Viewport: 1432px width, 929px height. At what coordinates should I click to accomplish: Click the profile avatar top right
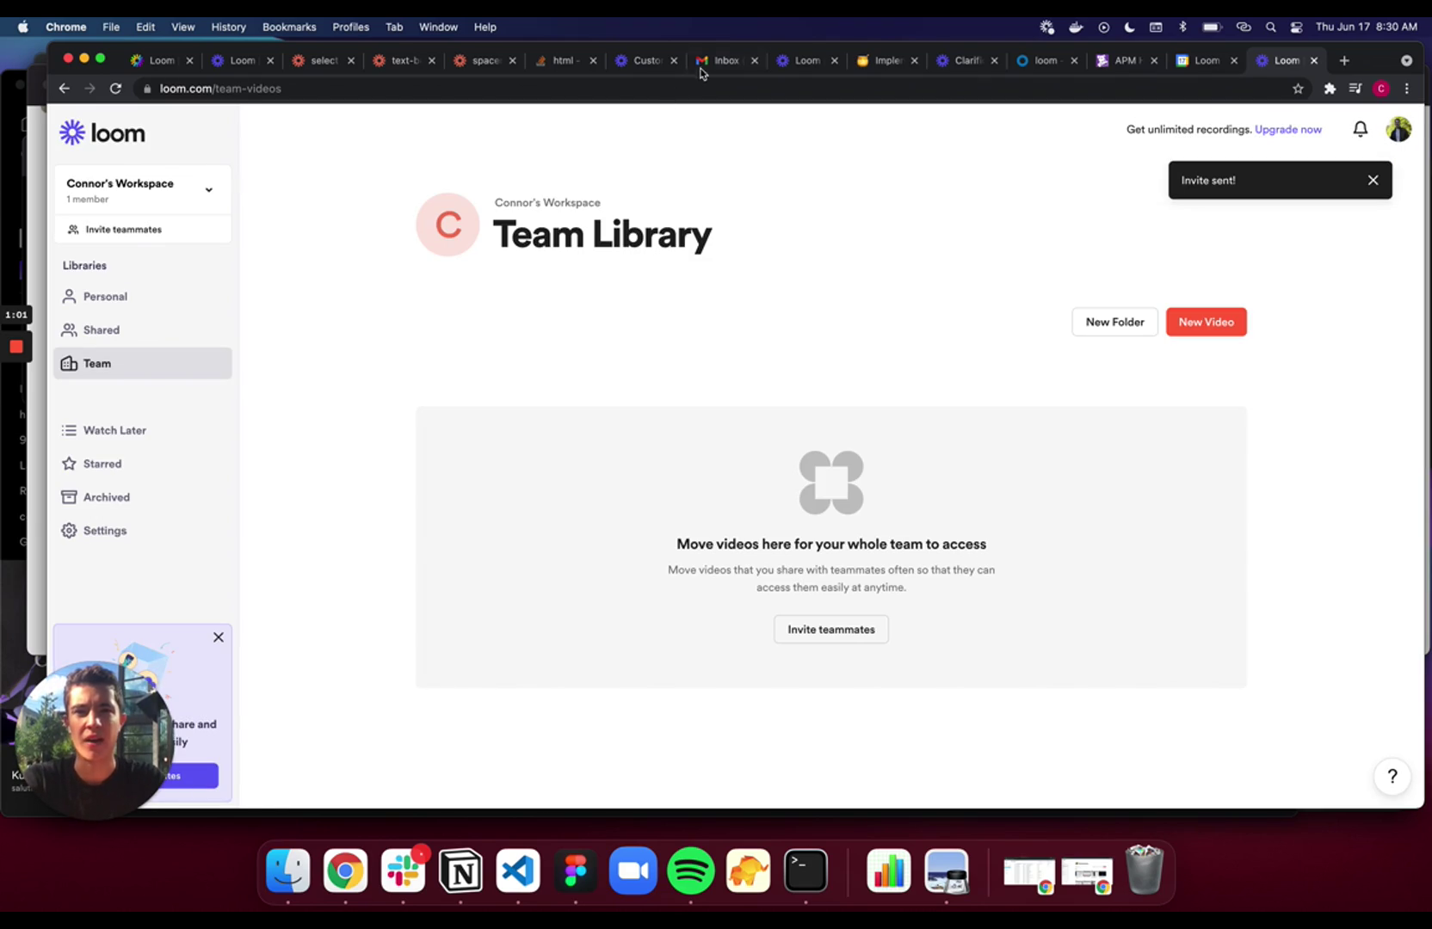(1398, 129)
